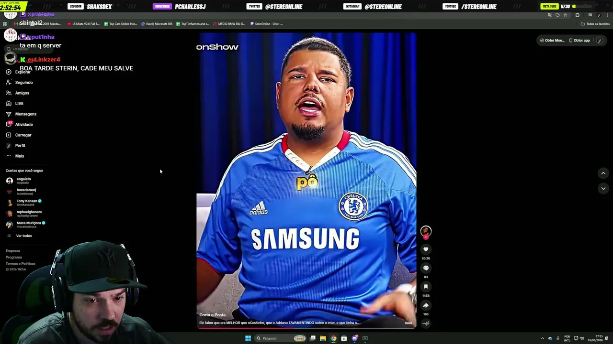The height and width of the screenshot is (344, 613).
Task: Open LIVE section in sidebar
Action: click(x=15, y=103)
